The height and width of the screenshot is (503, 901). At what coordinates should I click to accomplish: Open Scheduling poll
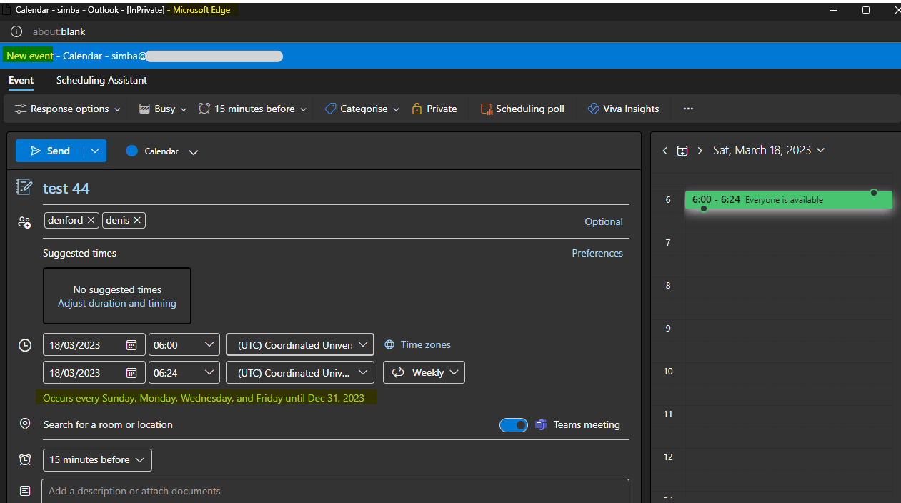coord(522,109)
